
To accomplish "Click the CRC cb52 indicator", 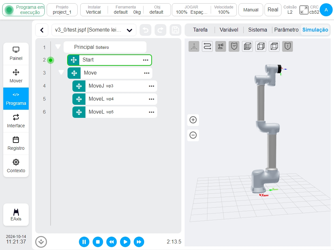I will tap(314, 10).
